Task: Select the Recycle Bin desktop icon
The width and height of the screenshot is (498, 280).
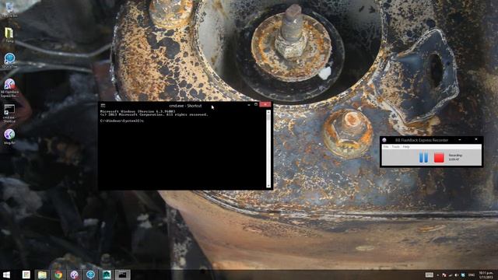Action: click(9, 9)
